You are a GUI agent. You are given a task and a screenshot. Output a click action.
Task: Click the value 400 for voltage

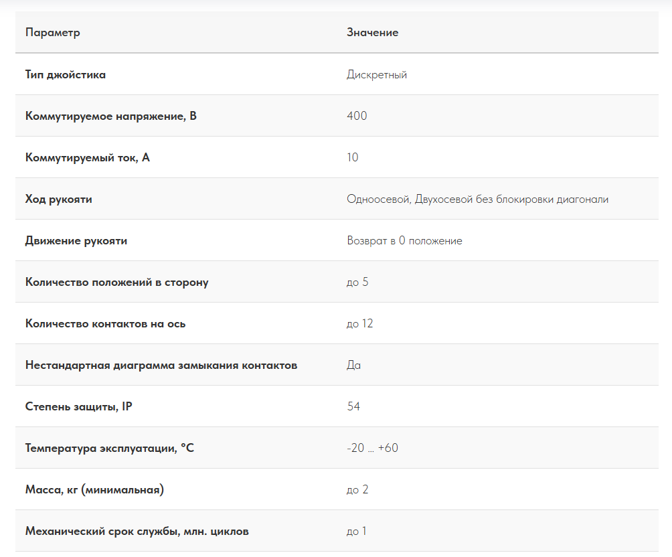[357, 116]
